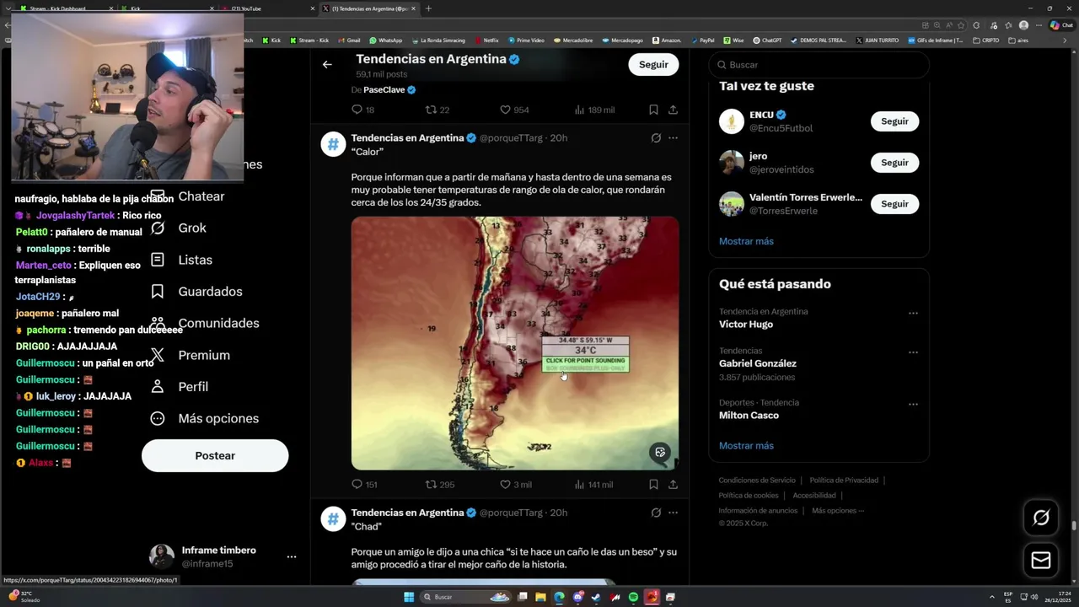Click the image edit icon on heat map
The width and height of the screenshot is (1079, 607).
click(x=660, y=452)
